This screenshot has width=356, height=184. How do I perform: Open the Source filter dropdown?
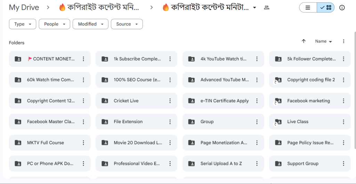point(127,24)
